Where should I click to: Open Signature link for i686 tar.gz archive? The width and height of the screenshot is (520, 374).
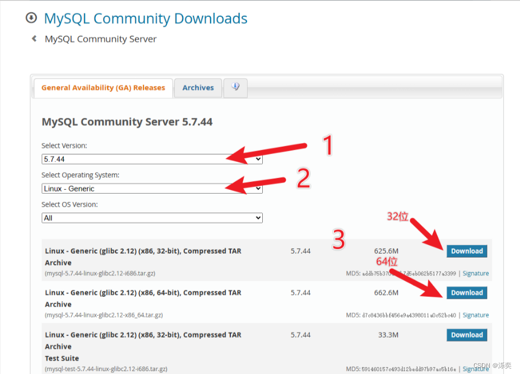[476, 273]
